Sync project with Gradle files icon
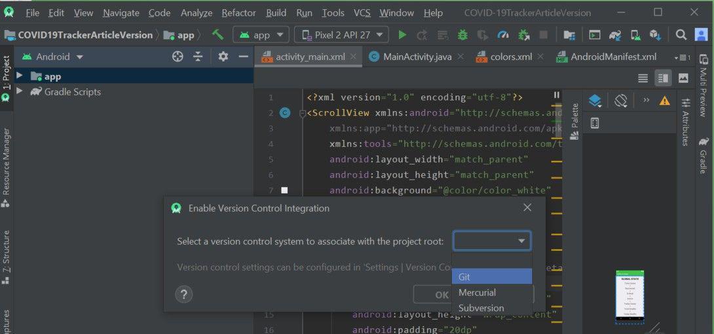Image resolution: width=714 pixels, height=334 pixels. (x=615, y=35)
